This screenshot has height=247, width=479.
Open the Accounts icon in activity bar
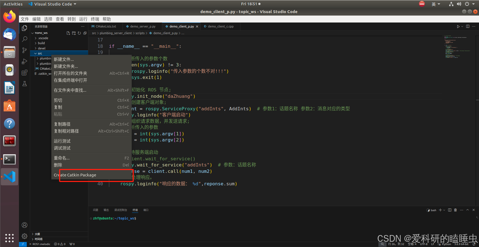[x=25, y=225]
